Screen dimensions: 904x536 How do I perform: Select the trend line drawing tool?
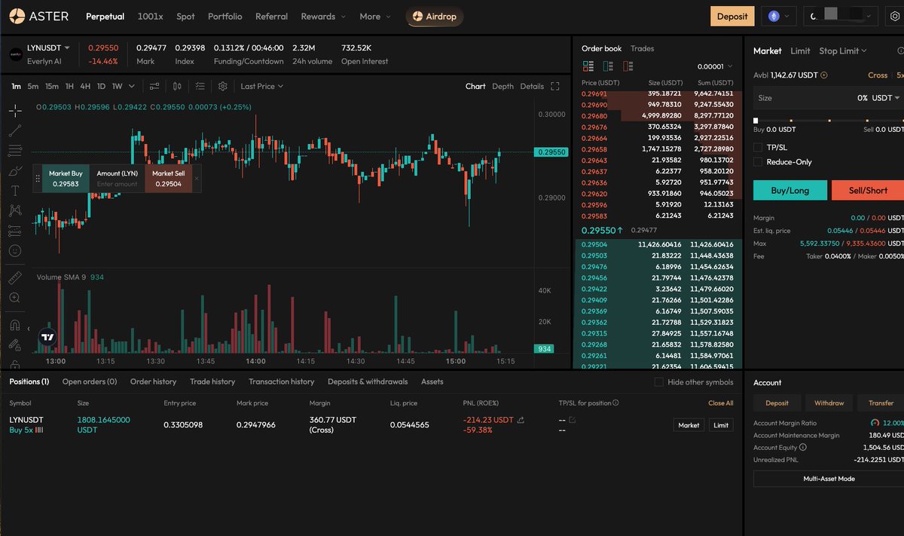(15, 130)
